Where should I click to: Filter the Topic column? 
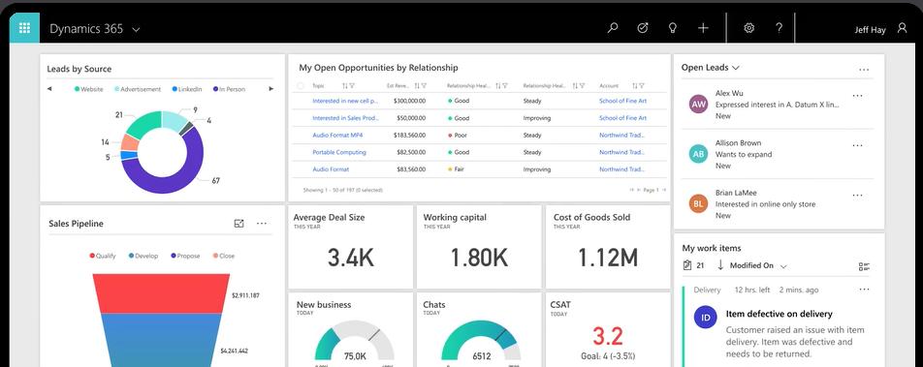pyautogui.click(x=352, y=86)
